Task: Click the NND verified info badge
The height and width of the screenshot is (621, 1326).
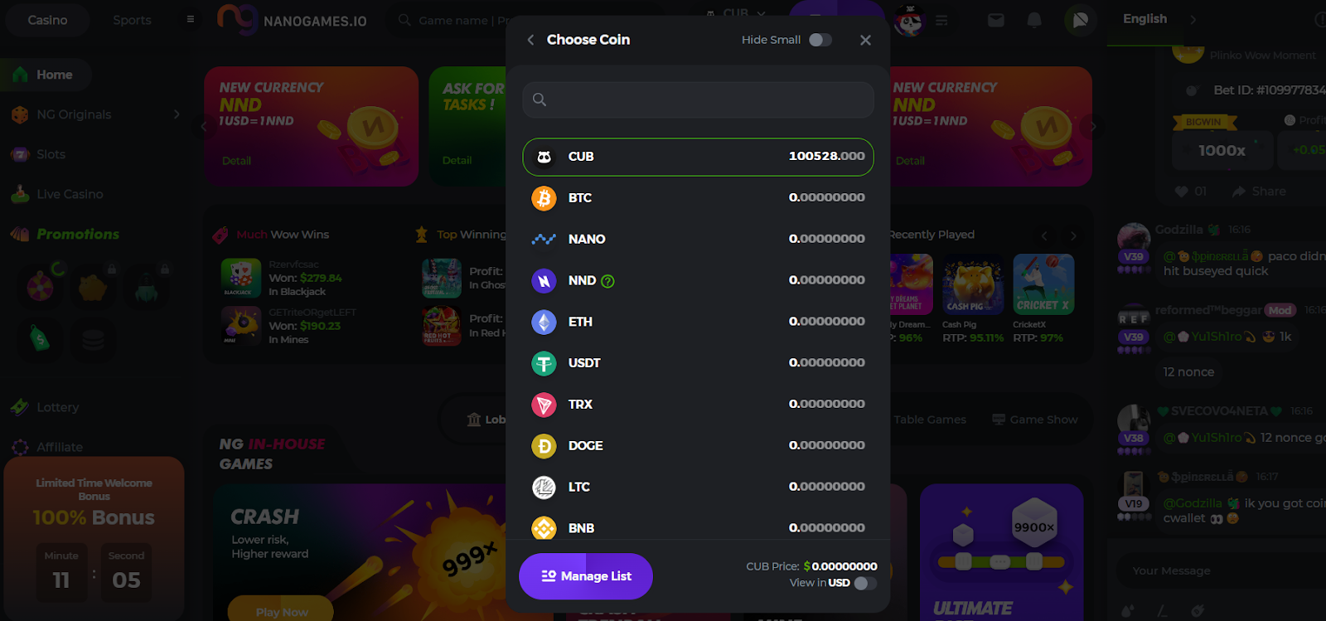Action: coord(607,281)
